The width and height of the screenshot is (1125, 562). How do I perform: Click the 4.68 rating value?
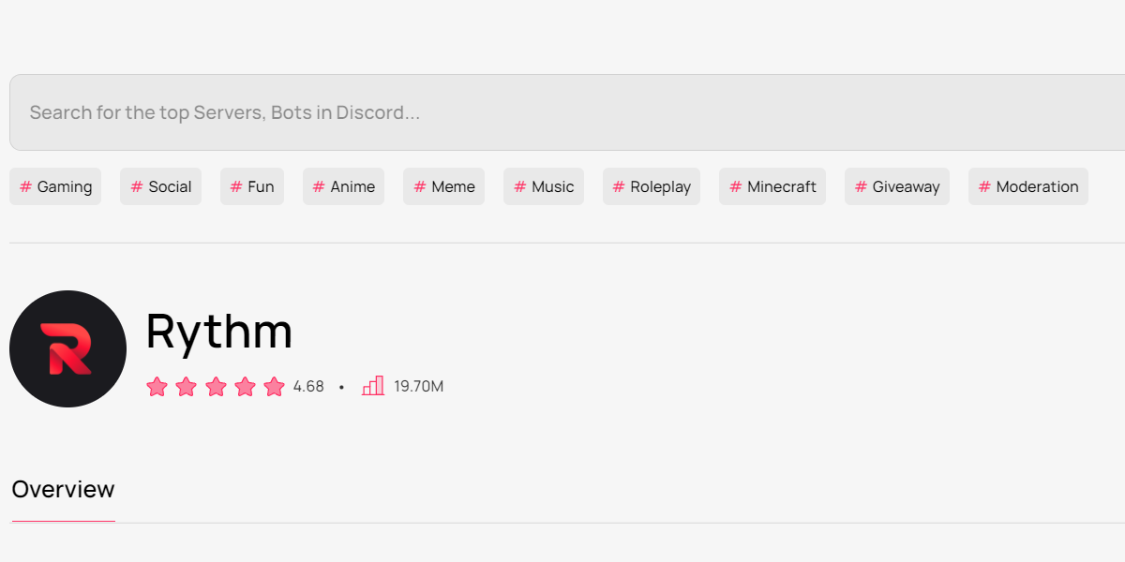tap(307, 386)
